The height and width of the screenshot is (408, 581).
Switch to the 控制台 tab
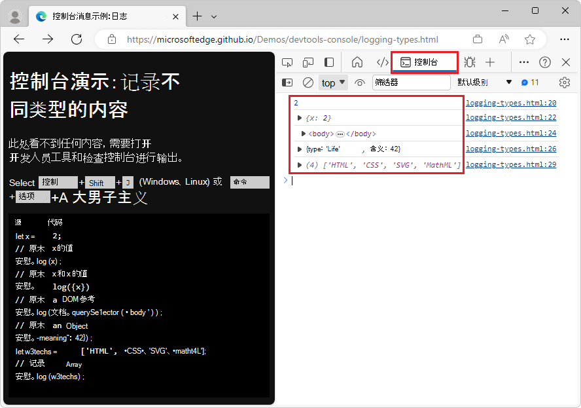(x=425, y=62)
